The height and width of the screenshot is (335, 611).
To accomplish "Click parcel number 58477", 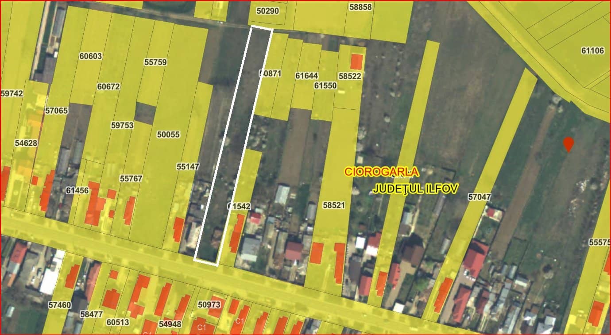I will click(x=91, y=314).
